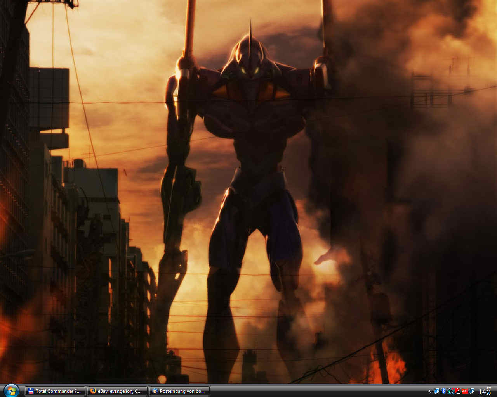
Task: Click the SU day label in clock
Action: pyautogui.click(x=488, y=394)
